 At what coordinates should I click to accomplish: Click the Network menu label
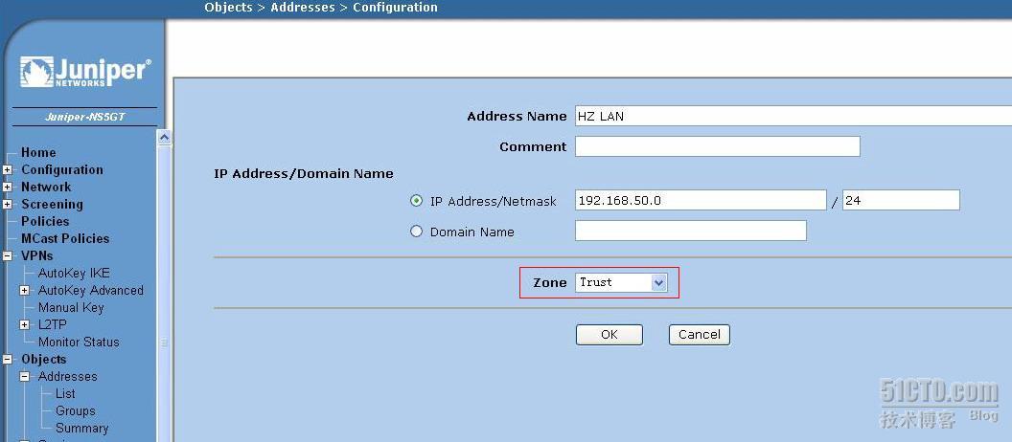point(46,187)
